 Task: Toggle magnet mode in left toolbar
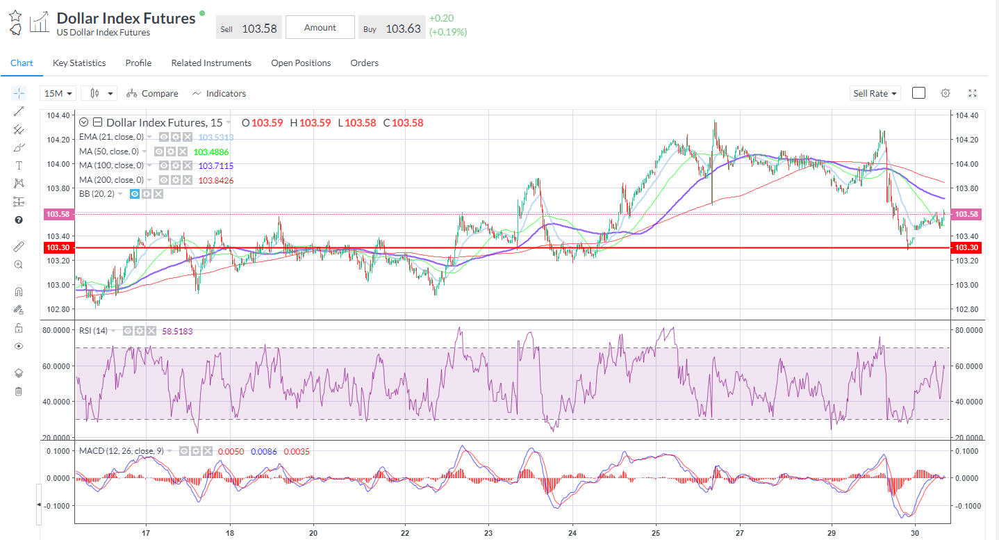click(x=19, y=292)
